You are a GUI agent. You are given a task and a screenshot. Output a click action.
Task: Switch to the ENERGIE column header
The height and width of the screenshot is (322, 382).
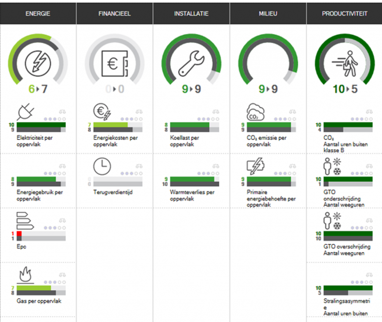coord(38,13)
